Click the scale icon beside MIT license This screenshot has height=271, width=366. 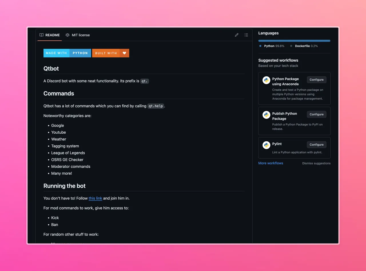(67, 35)
